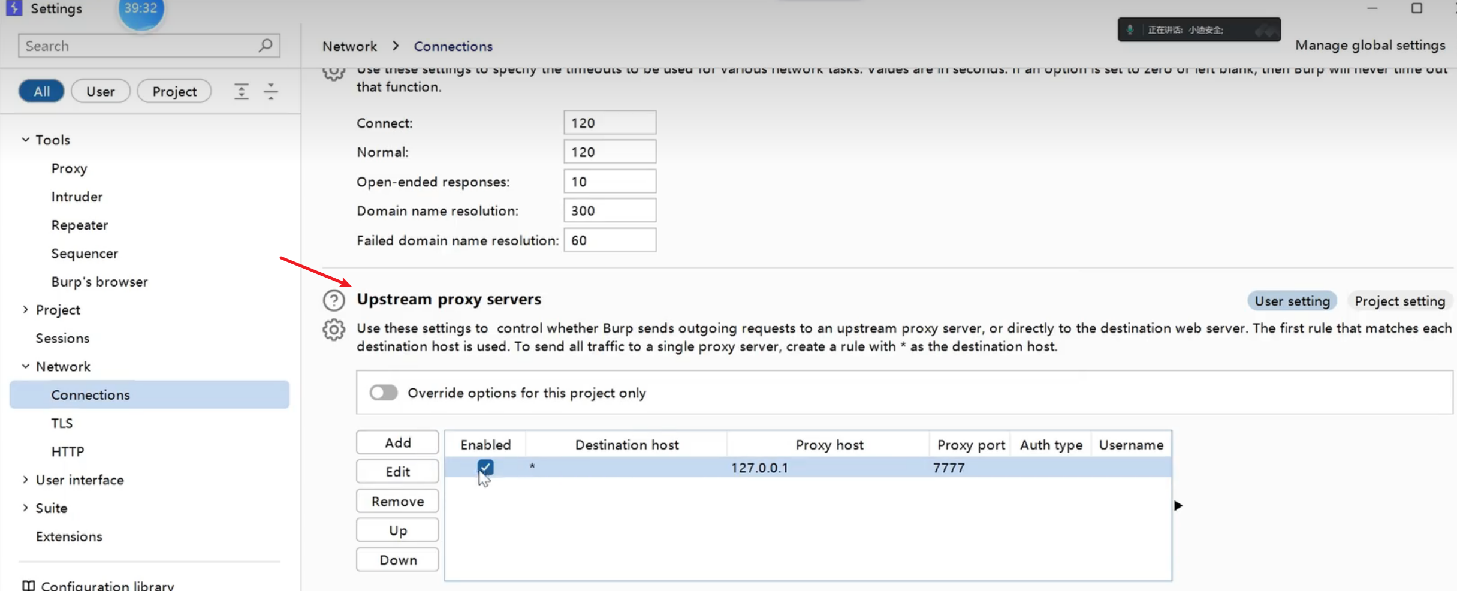Viewport: 1457px width, 591px height.
Task: Collapse the Tools tree section
Action: [x=25, y=140]
